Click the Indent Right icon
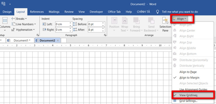Viewport: 216px width, 104px height. click(44, 30)
